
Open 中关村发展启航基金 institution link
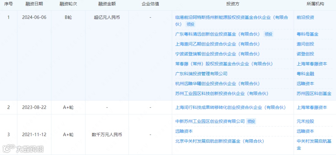coord(314,144)
